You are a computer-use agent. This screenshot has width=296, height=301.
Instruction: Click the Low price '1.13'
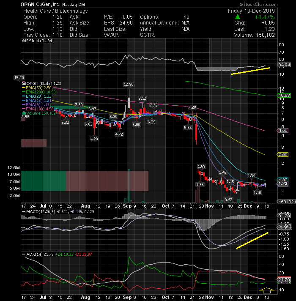pos(58,29)
